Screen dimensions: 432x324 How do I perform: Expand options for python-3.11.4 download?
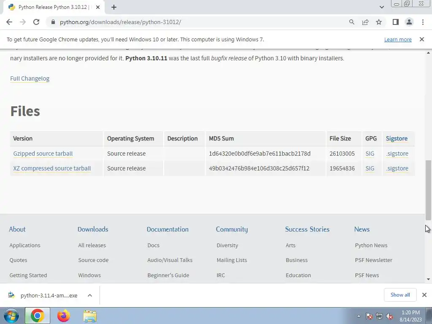(x=90, y=295)
